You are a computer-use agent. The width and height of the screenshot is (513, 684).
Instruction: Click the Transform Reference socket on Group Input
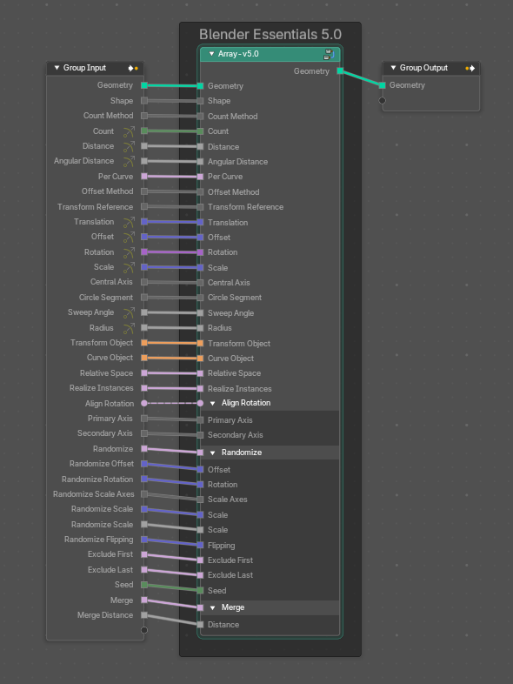click(x=144, y=206)
